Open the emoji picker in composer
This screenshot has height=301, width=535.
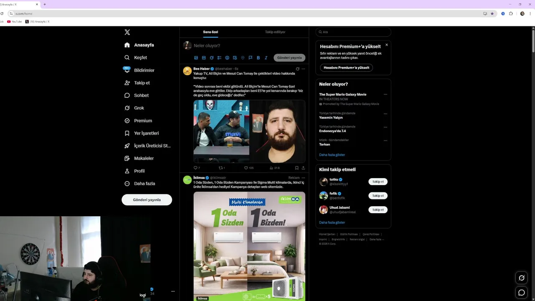click(x=227, y=58)
